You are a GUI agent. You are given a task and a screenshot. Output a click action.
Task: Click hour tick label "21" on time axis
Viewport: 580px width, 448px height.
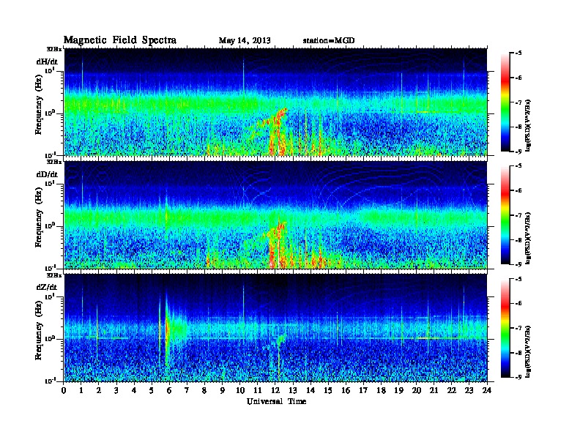434,391
